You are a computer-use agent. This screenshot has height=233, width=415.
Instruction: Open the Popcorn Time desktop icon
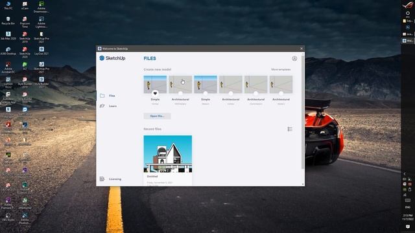click(x=25, y=22)
